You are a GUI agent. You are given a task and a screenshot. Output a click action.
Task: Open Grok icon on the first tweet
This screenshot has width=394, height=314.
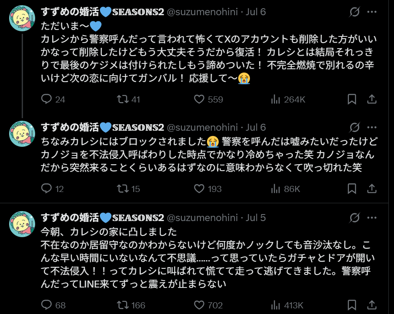click(355, 12)
